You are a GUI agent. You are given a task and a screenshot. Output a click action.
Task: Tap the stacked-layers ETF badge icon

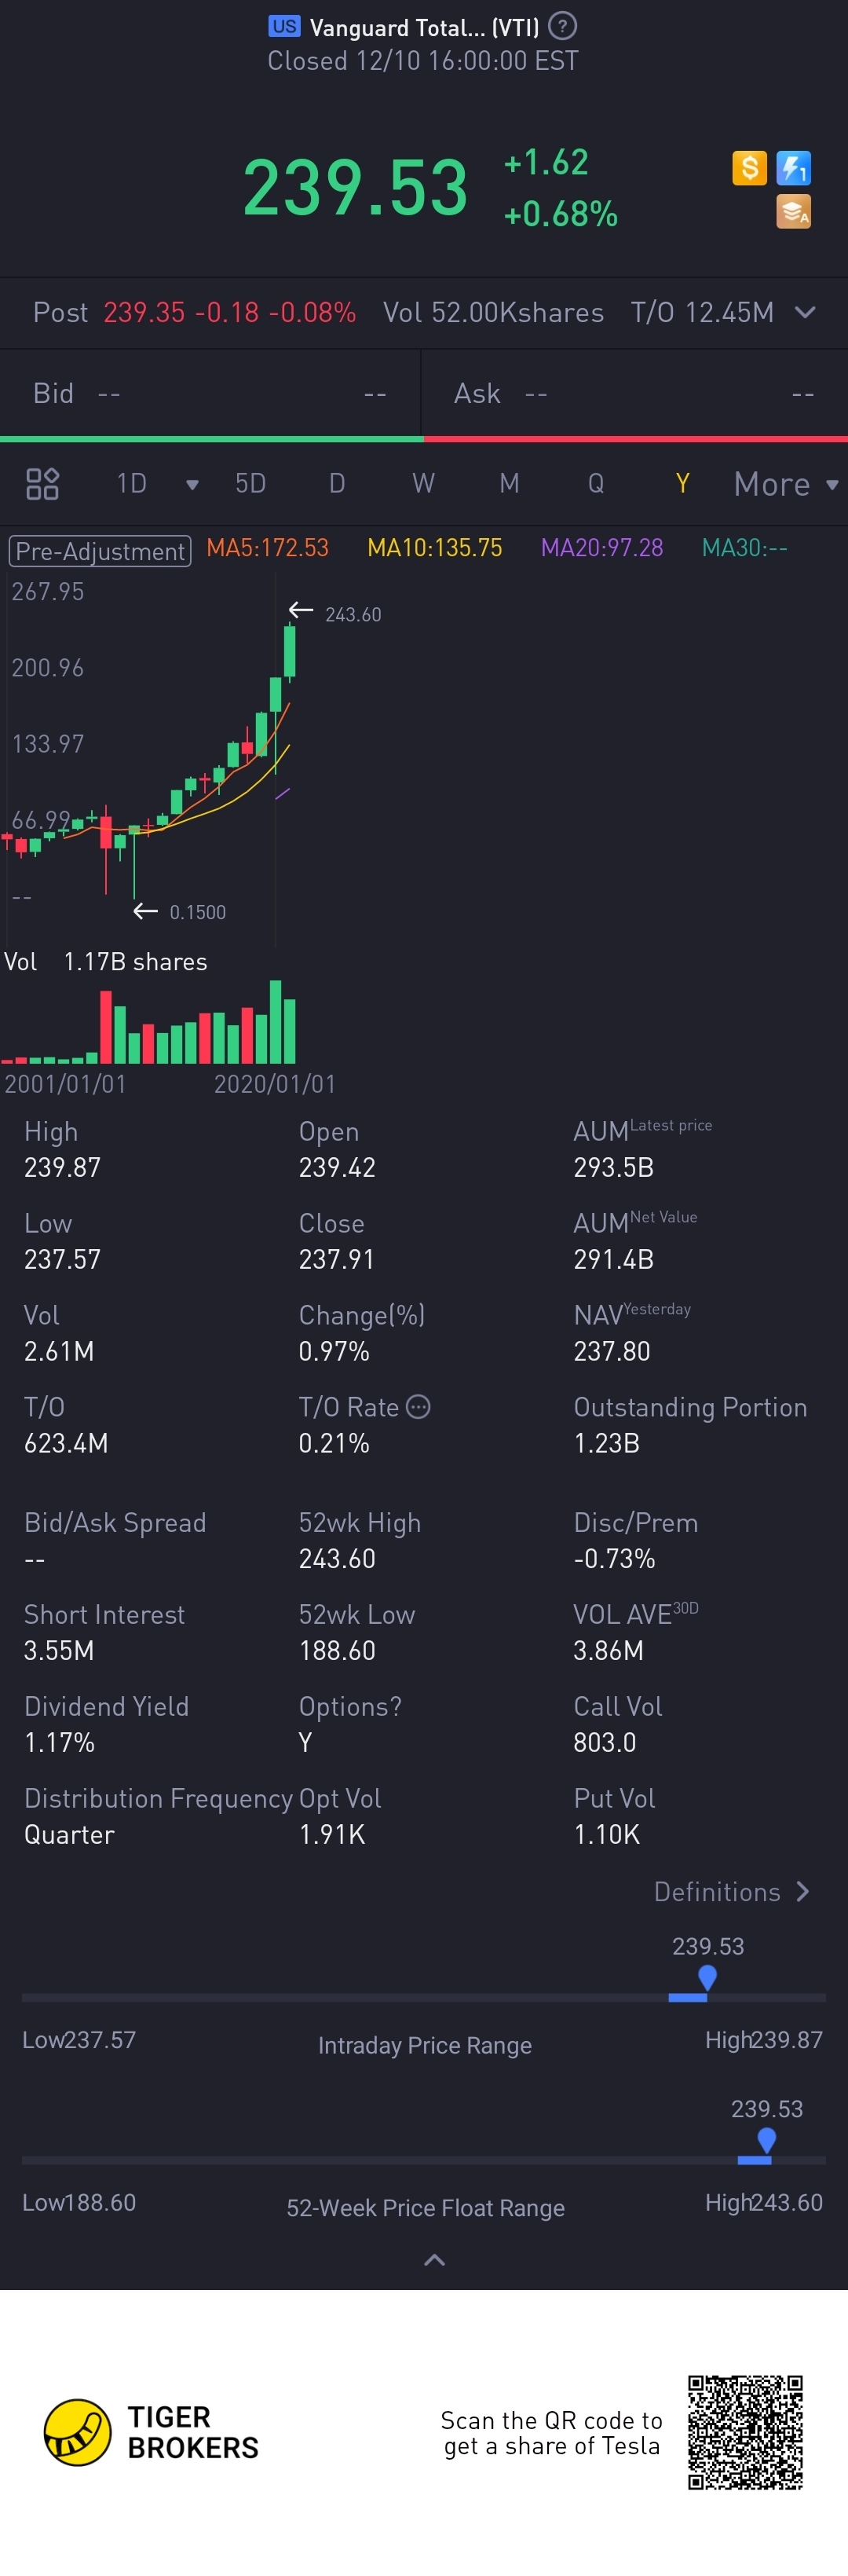click(x=793, y=212)
